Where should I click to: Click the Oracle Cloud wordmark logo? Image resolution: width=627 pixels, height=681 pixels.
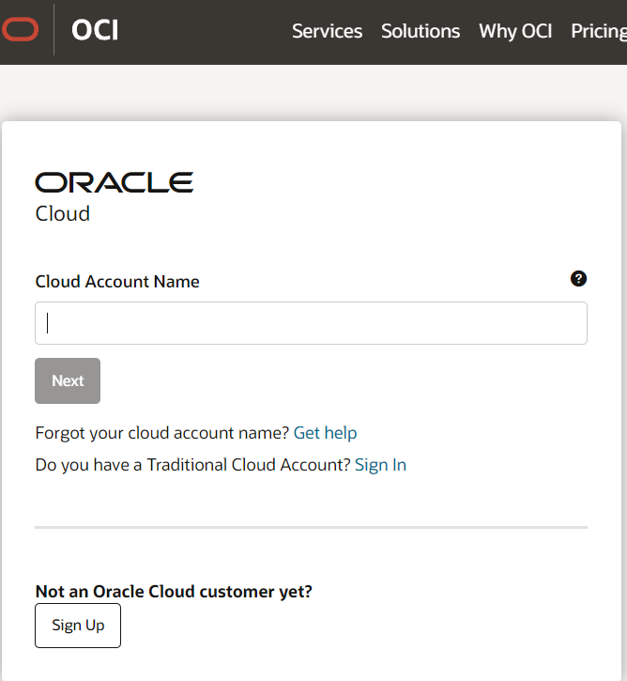point(115,197)
